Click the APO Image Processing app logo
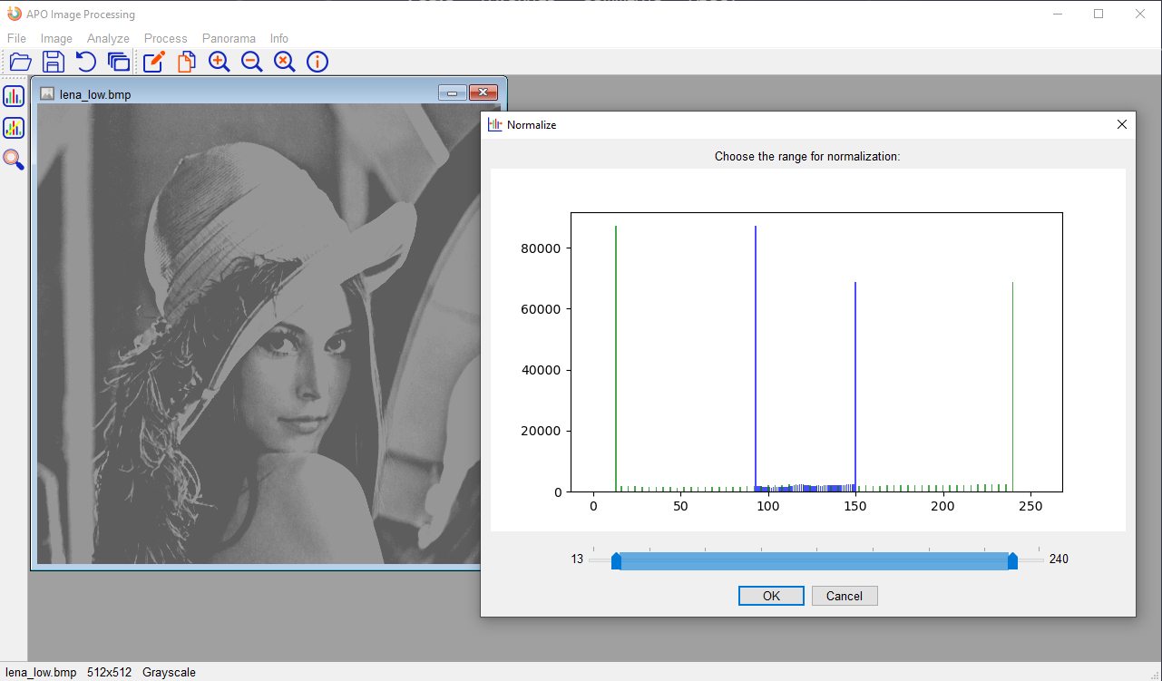This screenshot has width=1162, height=681. coord(14,14)
